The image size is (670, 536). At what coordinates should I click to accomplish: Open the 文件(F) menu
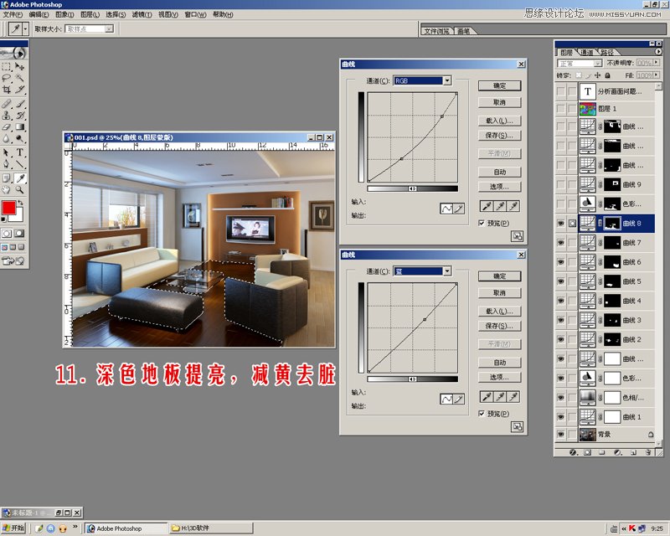[x=13, y=14]
